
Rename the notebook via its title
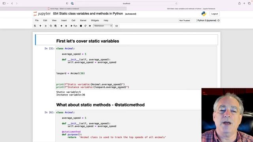click(x=88, y=14)
